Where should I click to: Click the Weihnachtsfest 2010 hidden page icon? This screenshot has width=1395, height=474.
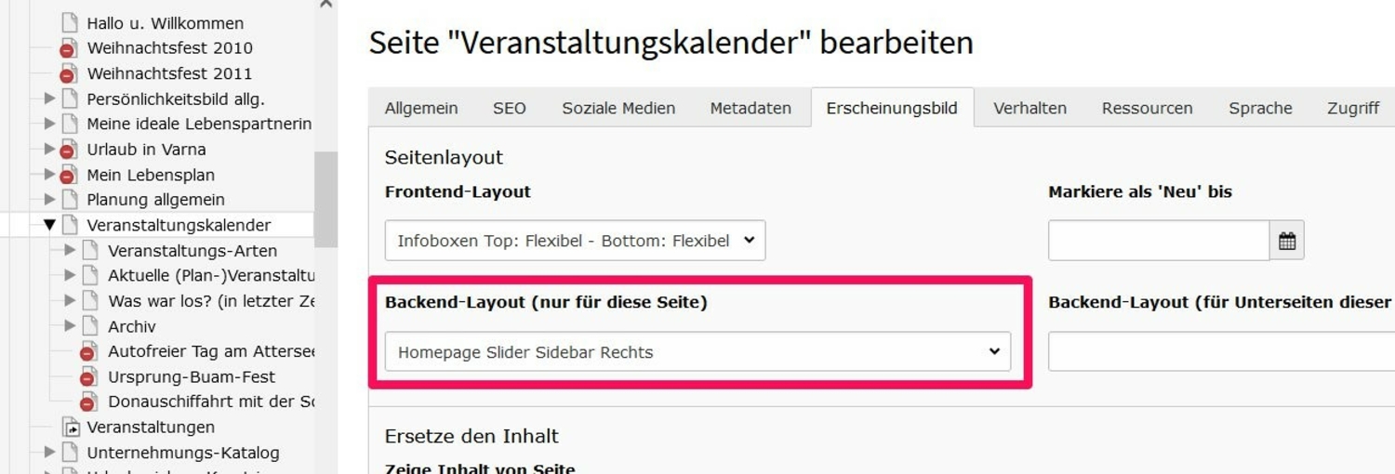[68, 48]
